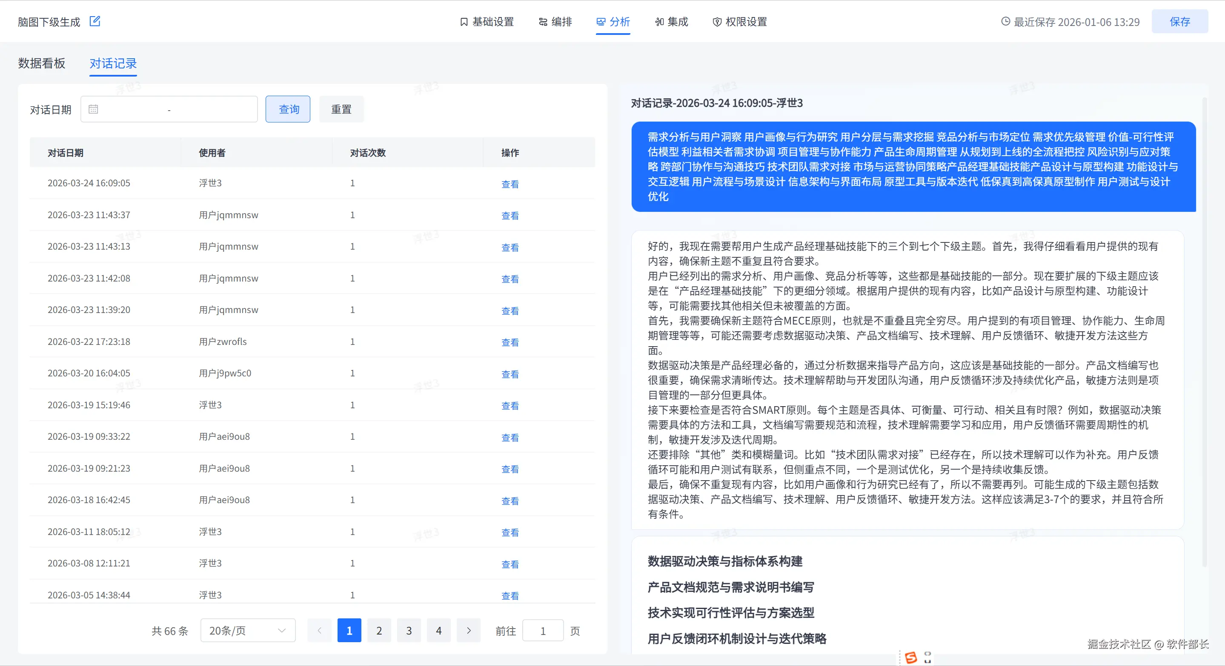1225x666 pixels.
Task: View the 2026-03-23 11:43:37 conversation record
Action: click(510, 216)
